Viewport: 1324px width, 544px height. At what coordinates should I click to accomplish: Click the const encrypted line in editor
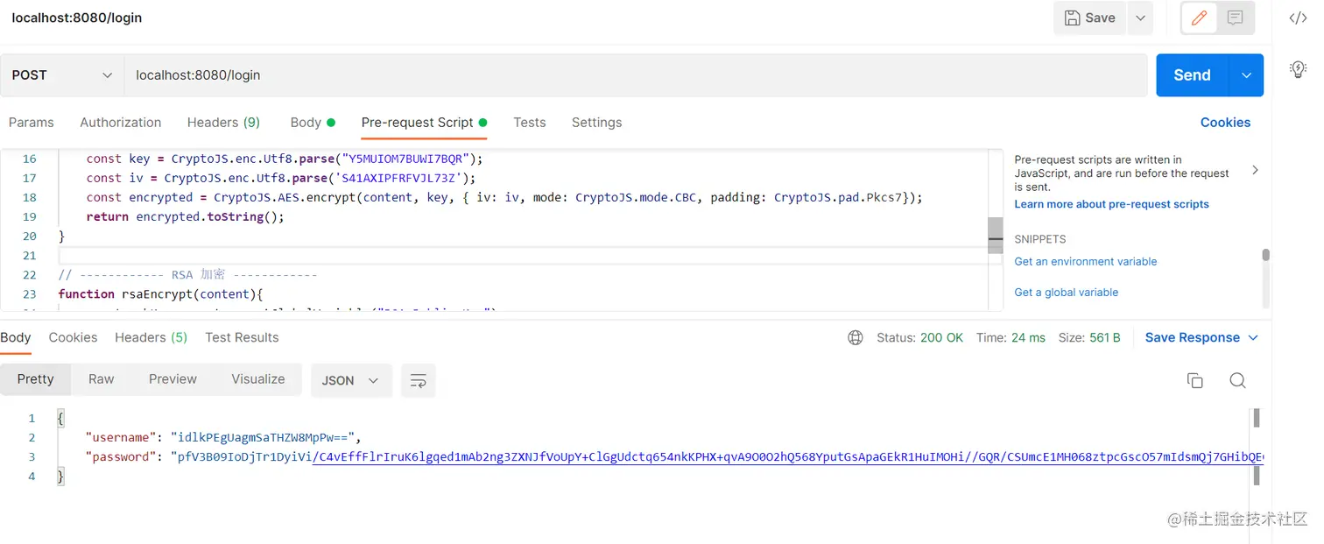coord(504,198)
